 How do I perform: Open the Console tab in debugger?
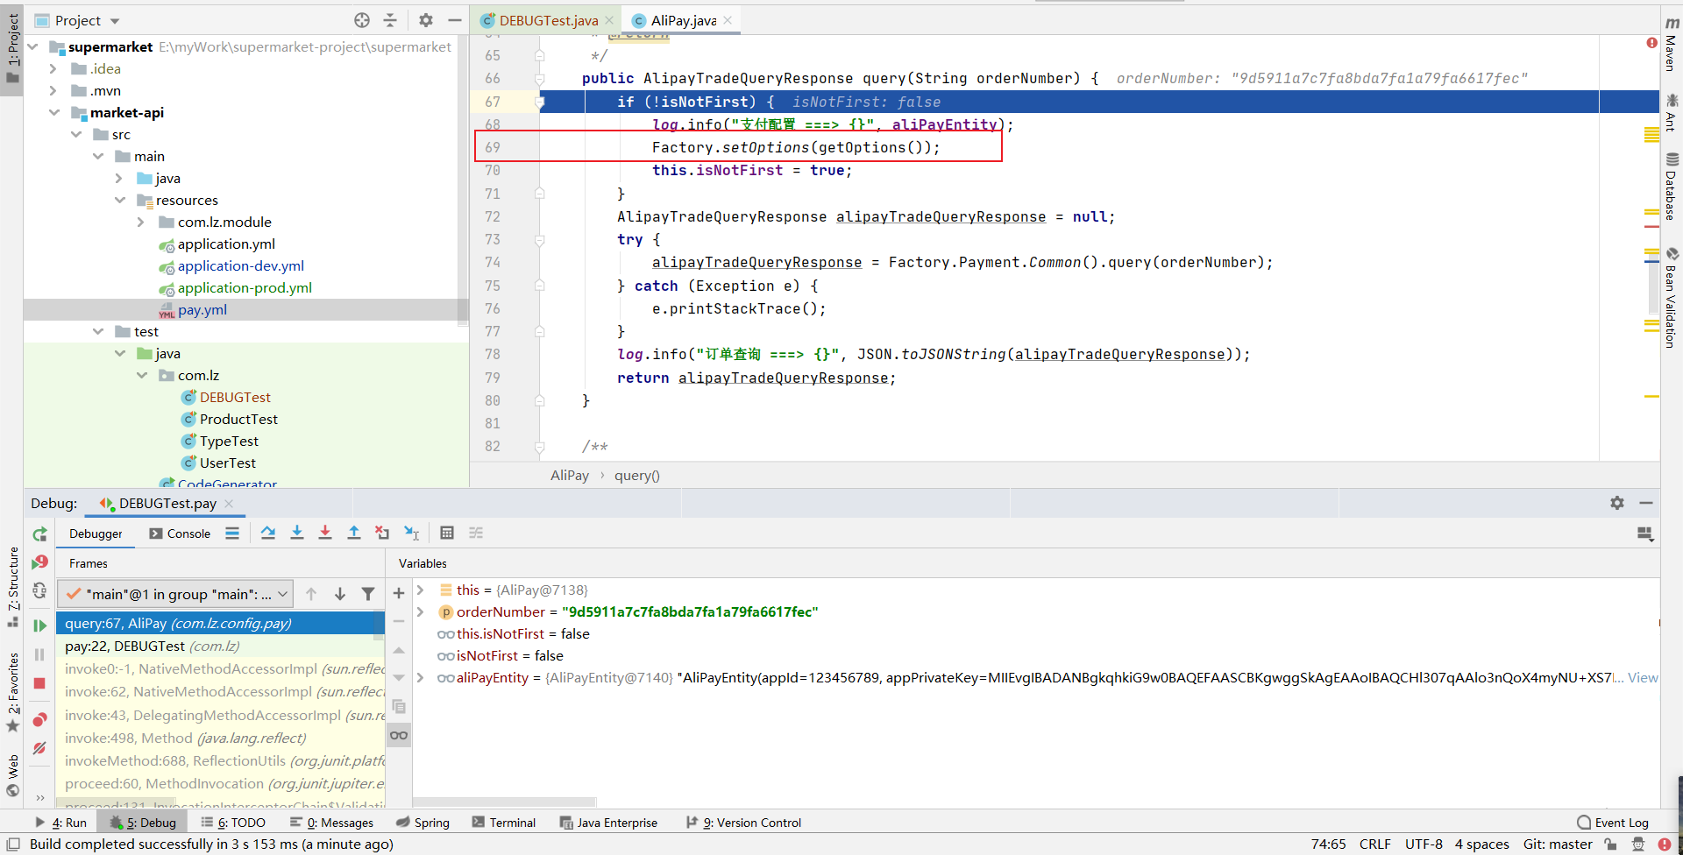pyautogui.click(x=180, y=533)
